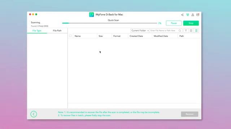Click the Quick Scan progress bar
231x129 pixels.
pyautogui.click(x=110, y=23)
